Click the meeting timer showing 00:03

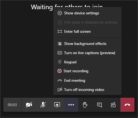(x=12, y=105)
